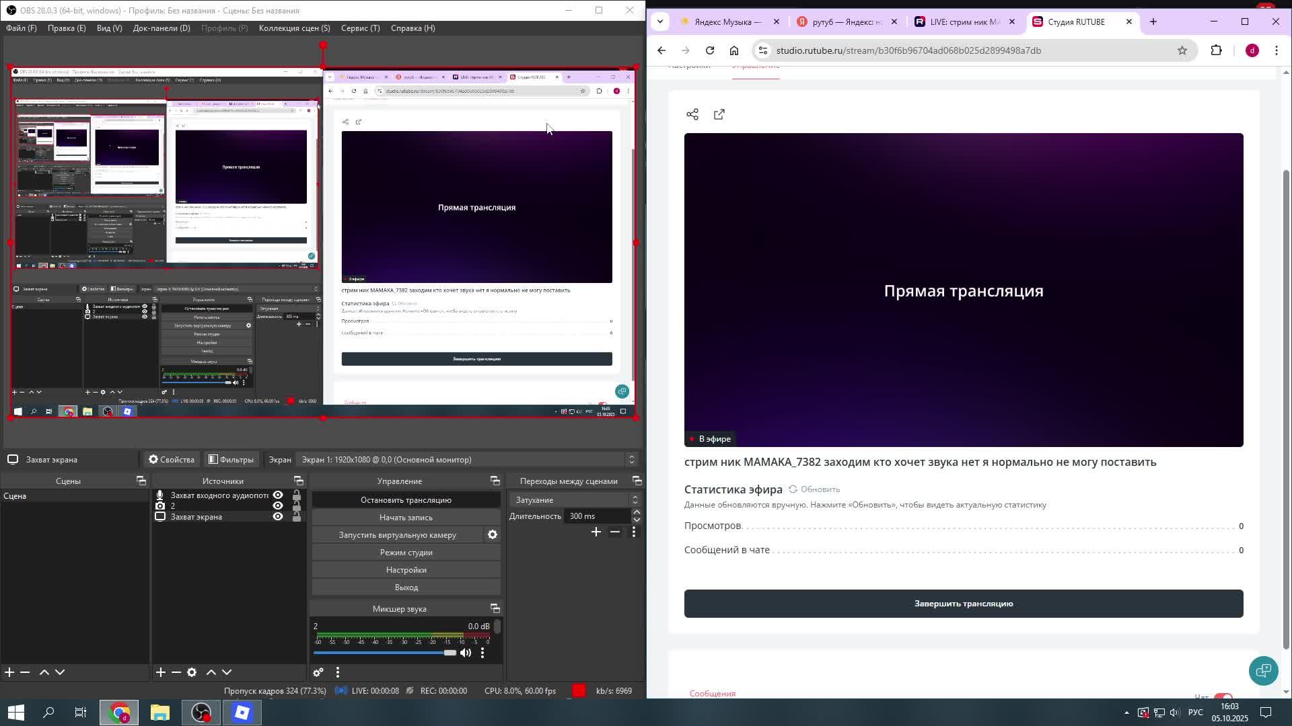Add a new source with plus icon

coord(161,672)
